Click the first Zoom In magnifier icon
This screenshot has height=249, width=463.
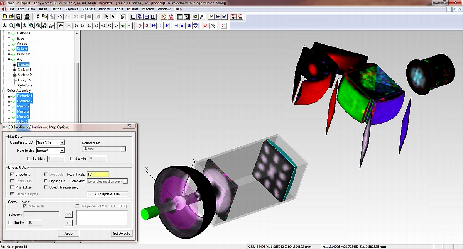tap(5, 26)
